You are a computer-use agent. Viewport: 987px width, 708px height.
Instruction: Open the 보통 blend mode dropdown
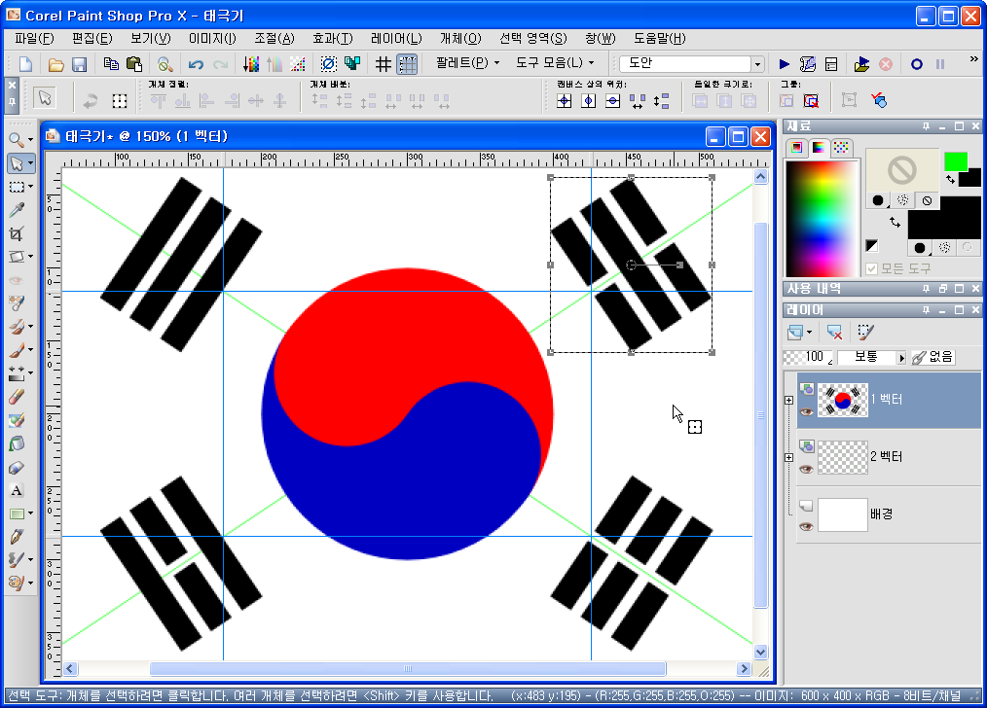902,357
